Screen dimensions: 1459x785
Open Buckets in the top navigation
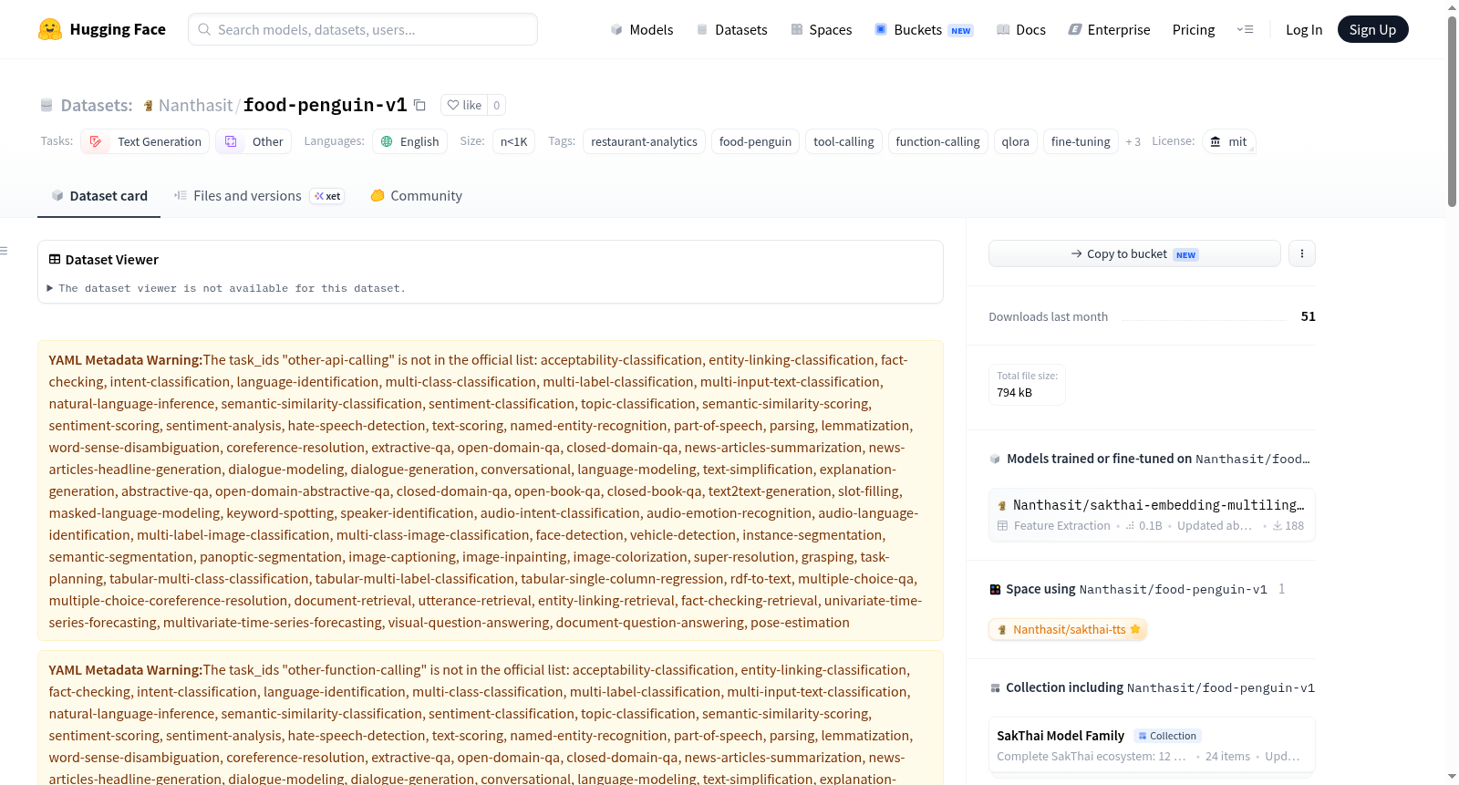click(924, 29)
